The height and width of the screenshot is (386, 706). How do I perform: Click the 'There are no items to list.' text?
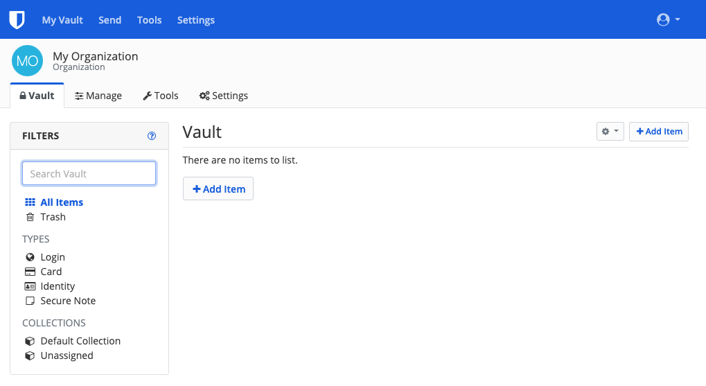(240, 160)
